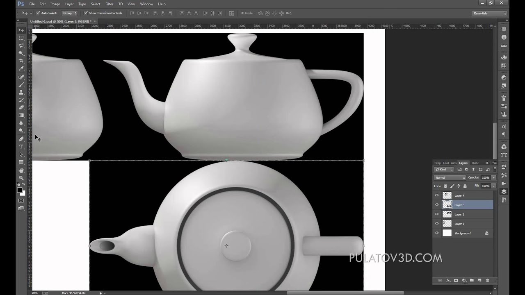Hide the Background layer visibility eye
This screenshot has height=295, width=525.
(437, 233)
